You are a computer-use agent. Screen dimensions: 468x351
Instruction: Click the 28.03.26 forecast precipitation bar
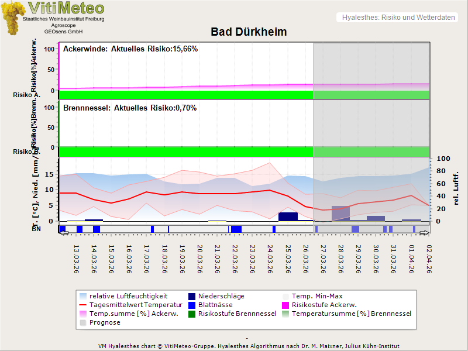click(x=340, y=213)
